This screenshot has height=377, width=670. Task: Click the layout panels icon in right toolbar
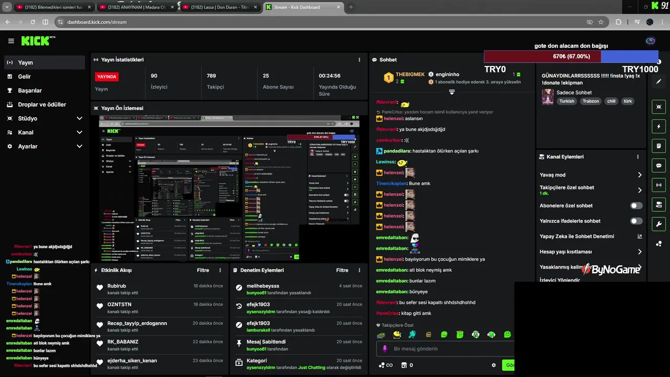pyautogui.click(x=658, y=204)
